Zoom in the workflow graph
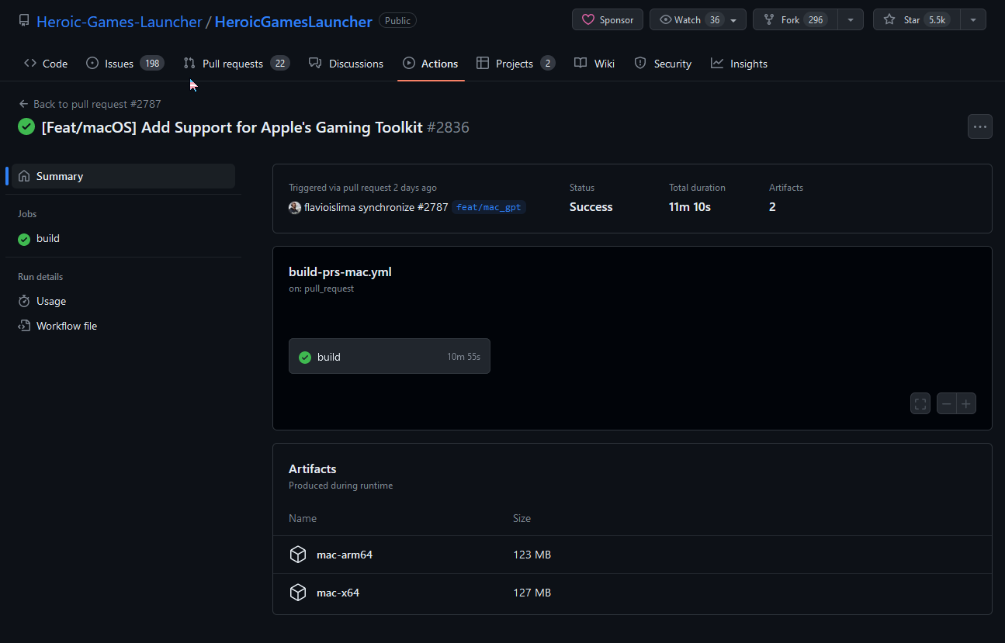Image resolution: width=1005 pixels, height=643 pixels. click(x=966, y=403)
